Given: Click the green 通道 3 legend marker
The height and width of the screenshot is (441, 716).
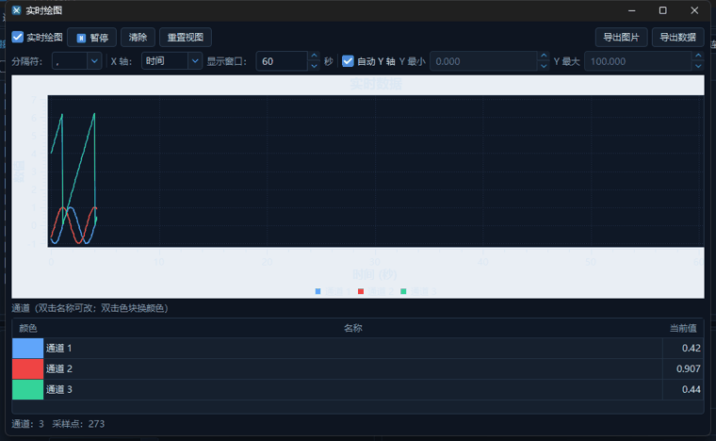Looking at the screenshot, I should (x=403, y=291).
